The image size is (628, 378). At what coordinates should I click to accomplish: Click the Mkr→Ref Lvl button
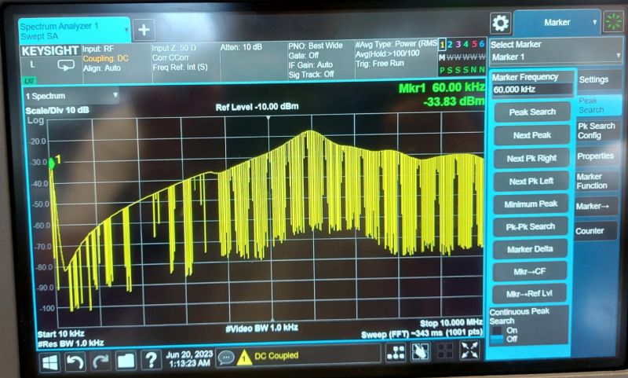tap(529, 294)
